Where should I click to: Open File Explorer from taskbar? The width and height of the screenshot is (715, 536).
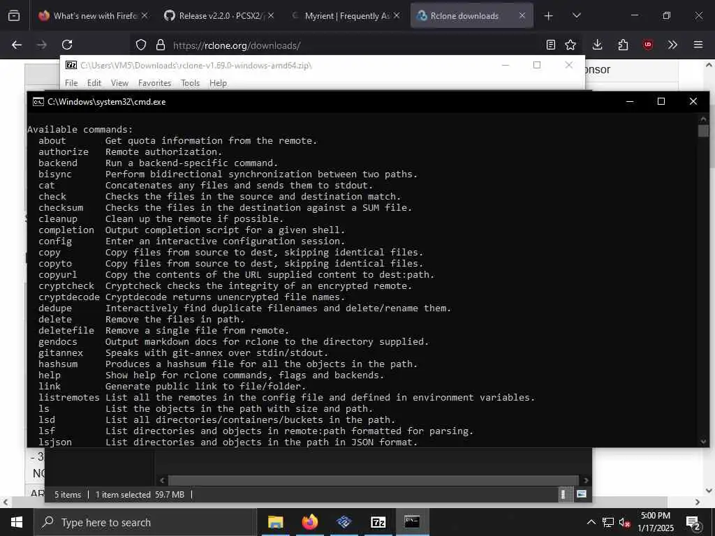[275, 522]
